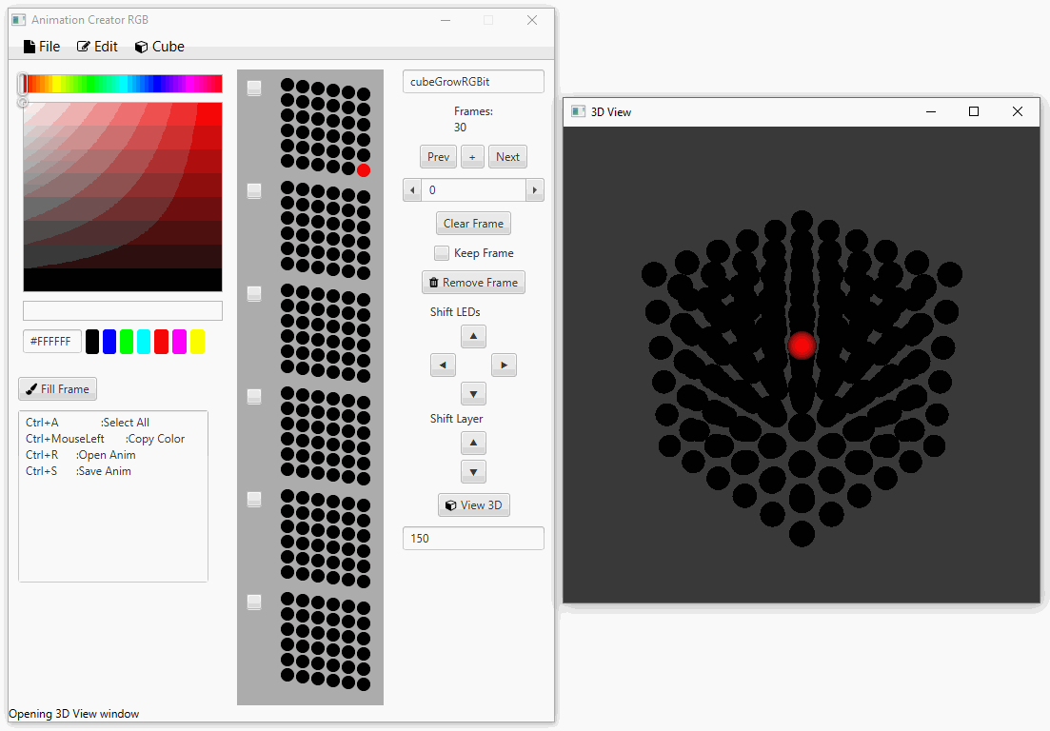Minimize the 3D View window
Screen dimensions: 1050x731
(x=931, y=111)
